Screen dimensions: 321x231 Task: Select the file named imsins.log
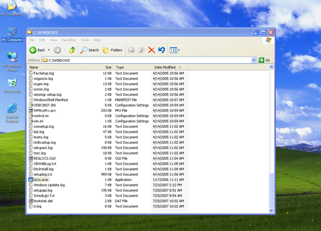point(41,137)
